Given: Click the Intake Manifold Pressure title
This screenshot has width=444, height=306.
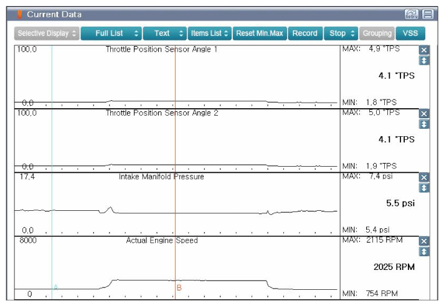Looking at the screenshot, I should pyautogui.click(x=161, y=177).
